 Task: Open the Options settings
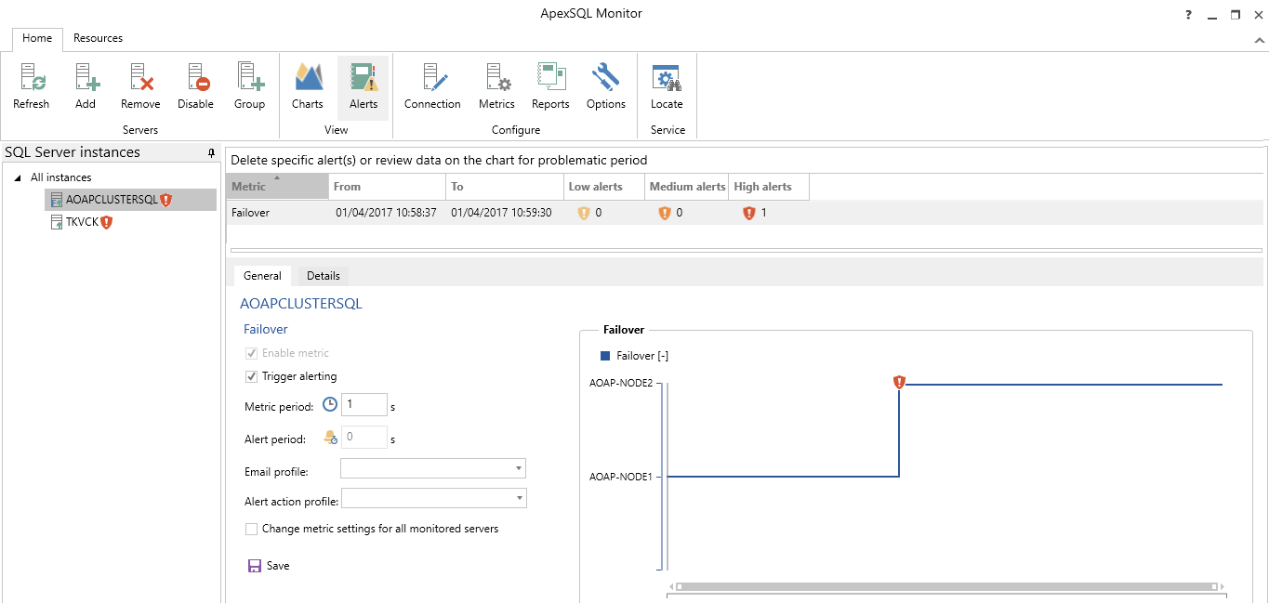pos(606,85)
